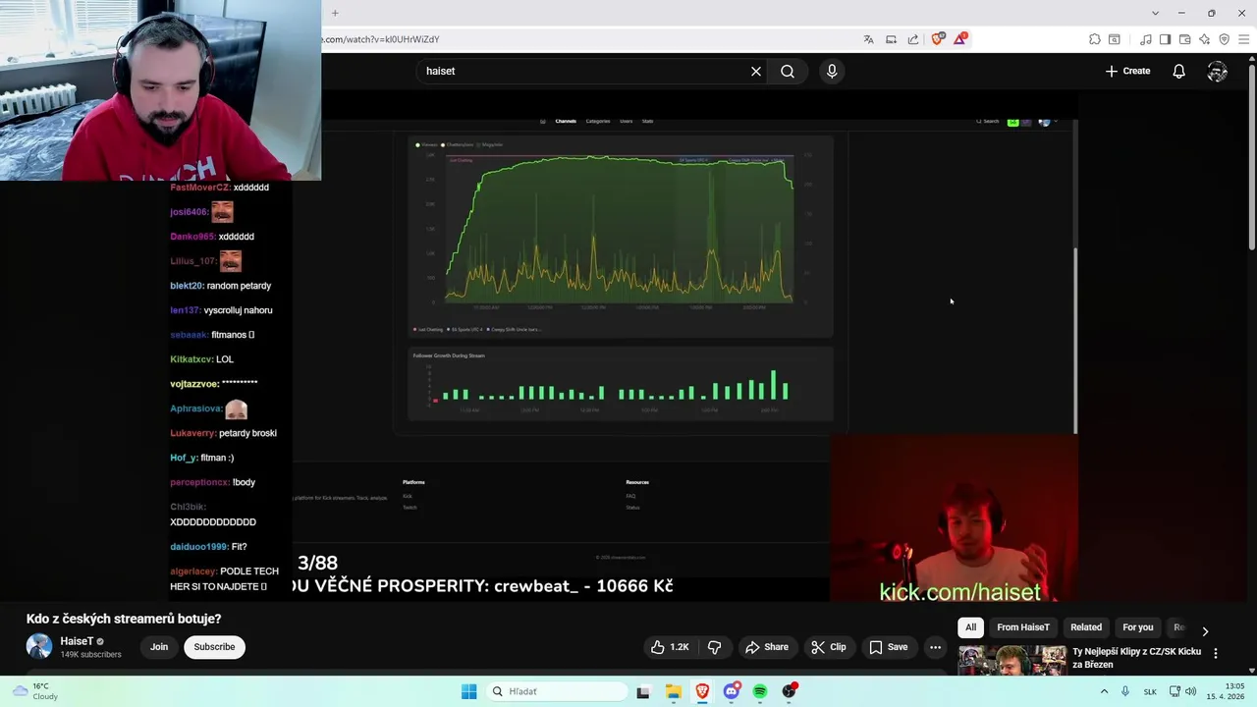Screen dimensions: 1257x707
Task: Click the install app icon in the address bar
Action: click(x=891, y=39)
